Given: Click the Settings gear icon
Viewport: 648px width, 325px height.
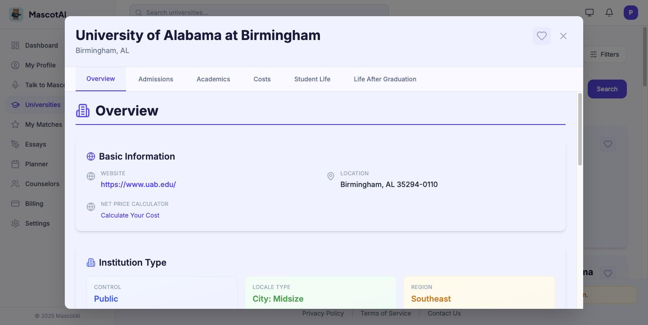Looking at the screenshot, I should tap(15, 223).
